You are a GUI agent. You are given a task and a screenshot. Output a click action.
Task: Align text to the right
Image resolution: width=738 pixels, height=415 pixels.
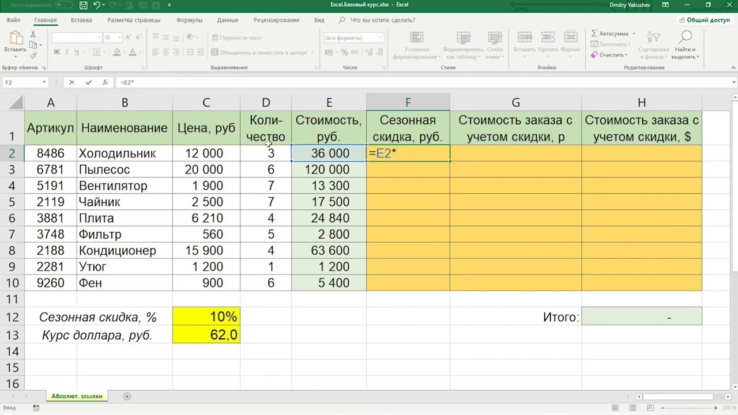click(x=176, y=52)
